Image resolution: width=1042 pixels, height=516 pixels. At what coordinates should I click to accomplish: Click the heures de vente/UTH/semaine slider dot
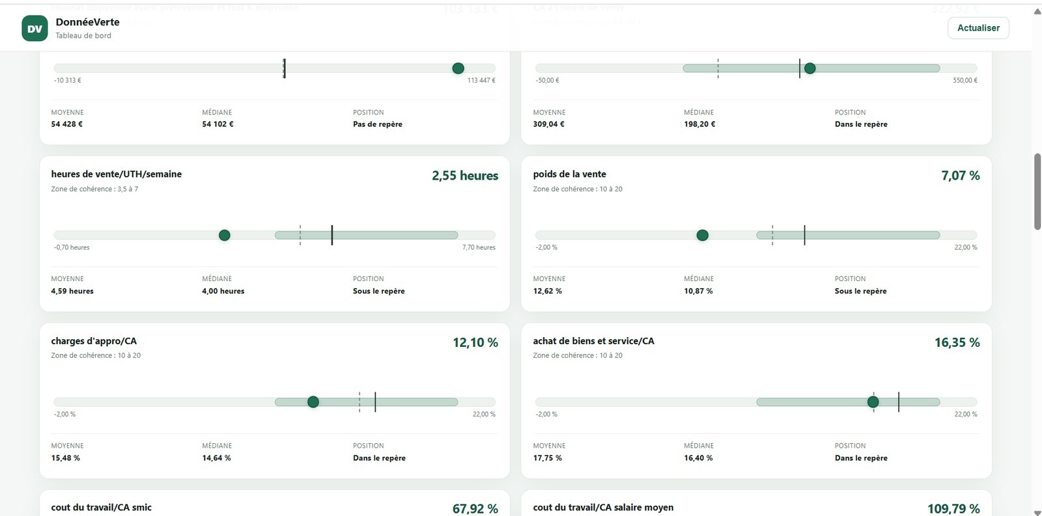225,235
